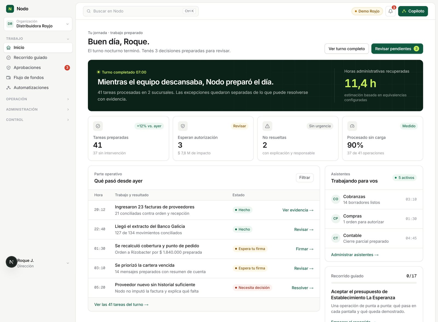Click the Recorrido guiado progress bar
The width and height of the screenshot is (438, 322).
pyautogui.click(x=374, y=283)
